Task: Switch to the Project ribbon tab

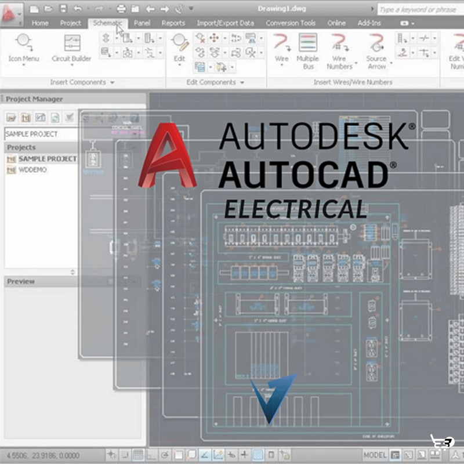Action: [x=70, y=23]
